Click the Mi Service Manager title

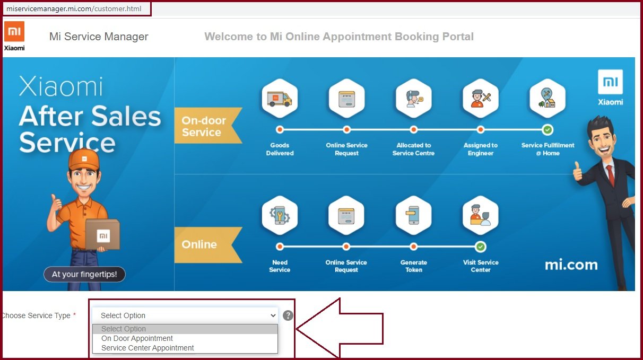[x=99, y=37]
